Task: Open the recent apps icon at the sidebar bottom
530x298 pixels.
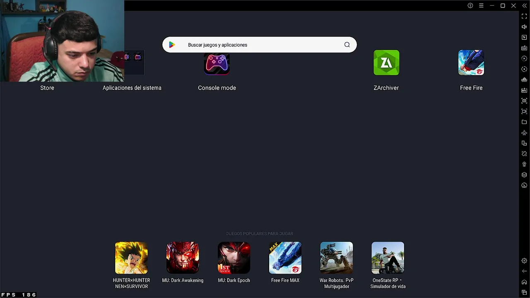Action: [524, 292]
